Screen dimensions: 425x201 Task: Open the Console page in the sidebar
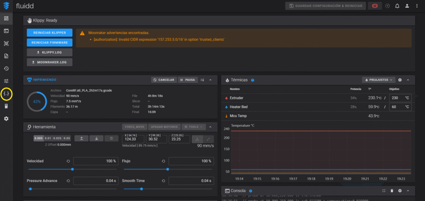point(6,31)
